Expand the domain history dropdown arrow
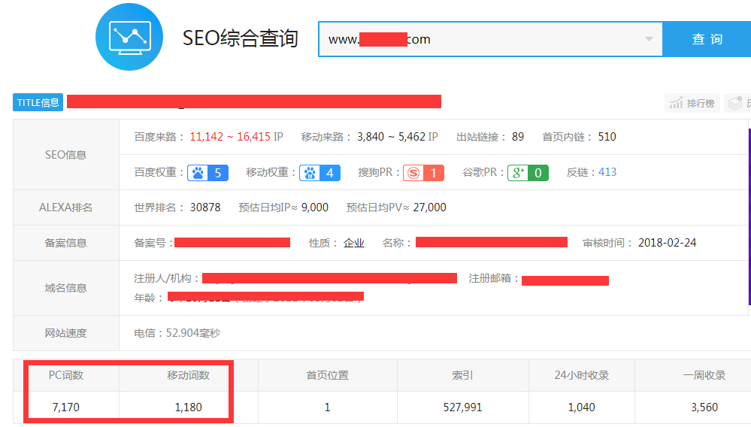Screen dimensions: 751x427 [x=649, y=39]
